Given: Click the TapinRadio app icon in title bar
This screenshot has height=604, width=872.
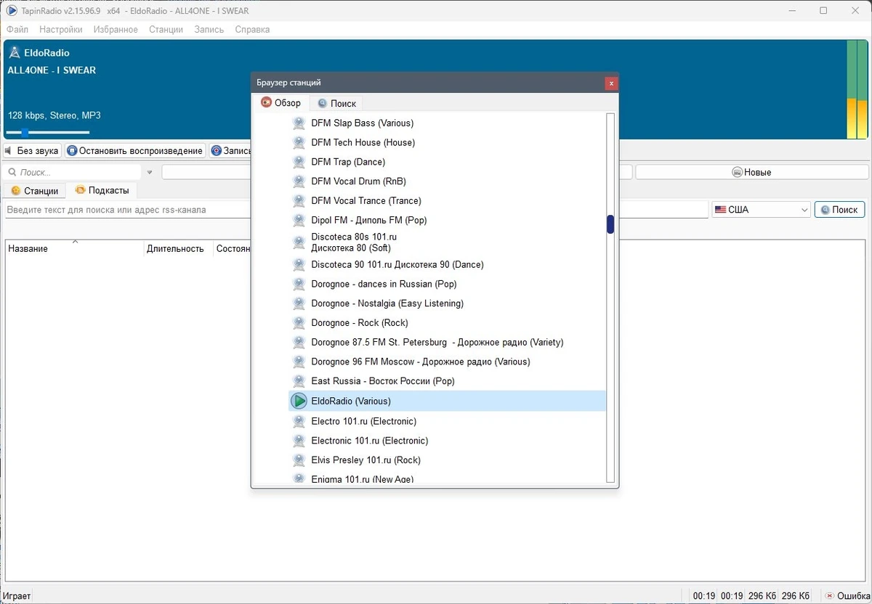Looking at the screenshot, I should [12, 11].
